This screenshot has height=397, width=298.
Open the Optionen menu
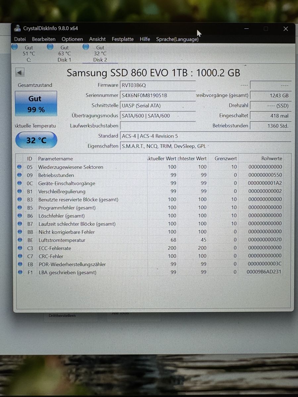point(72,39)
